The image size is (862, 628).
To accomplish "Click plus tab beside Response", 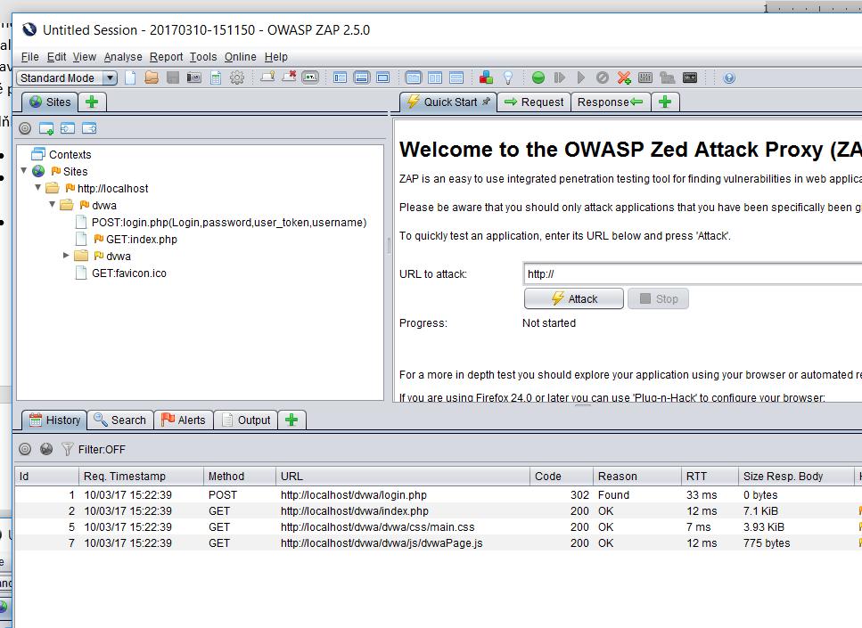I will coord(665,102).
